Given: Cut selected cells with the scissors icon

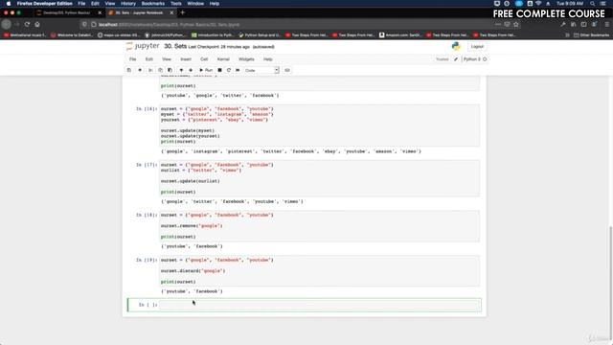Looking at the screenshot, I should coord(150,70).
